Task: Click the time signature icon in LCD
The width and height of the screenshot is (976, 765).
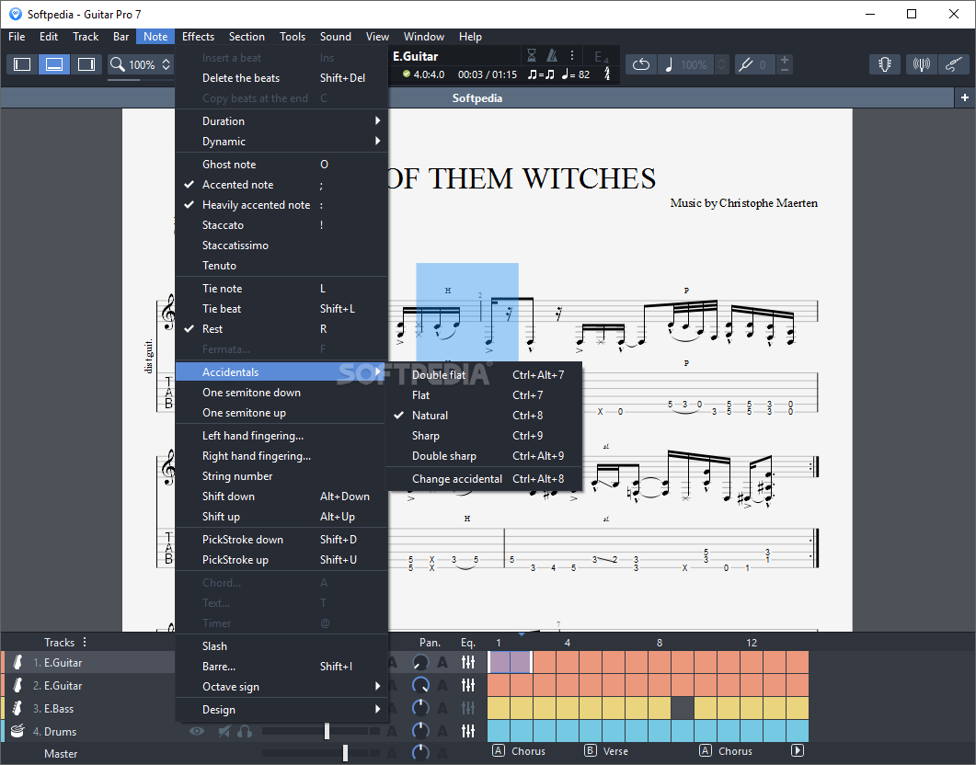Action: click(x=607, y=74)
